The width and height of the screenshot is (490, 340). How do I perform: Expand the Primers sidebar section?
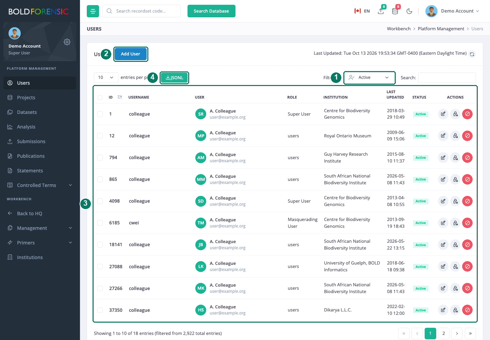click(x=40, y=243)
